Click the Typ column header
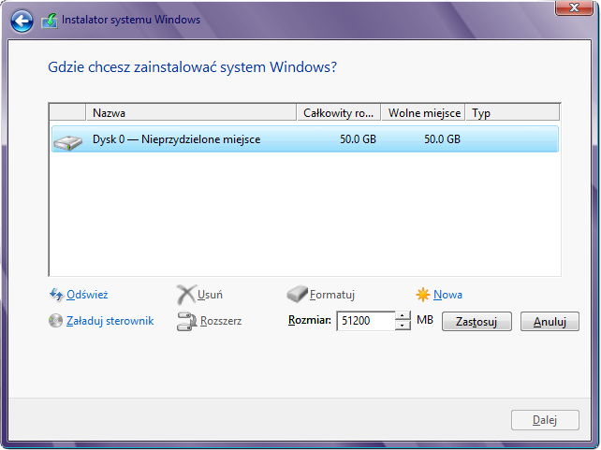This screenshot has width=601, height=450. coord(512,112)
